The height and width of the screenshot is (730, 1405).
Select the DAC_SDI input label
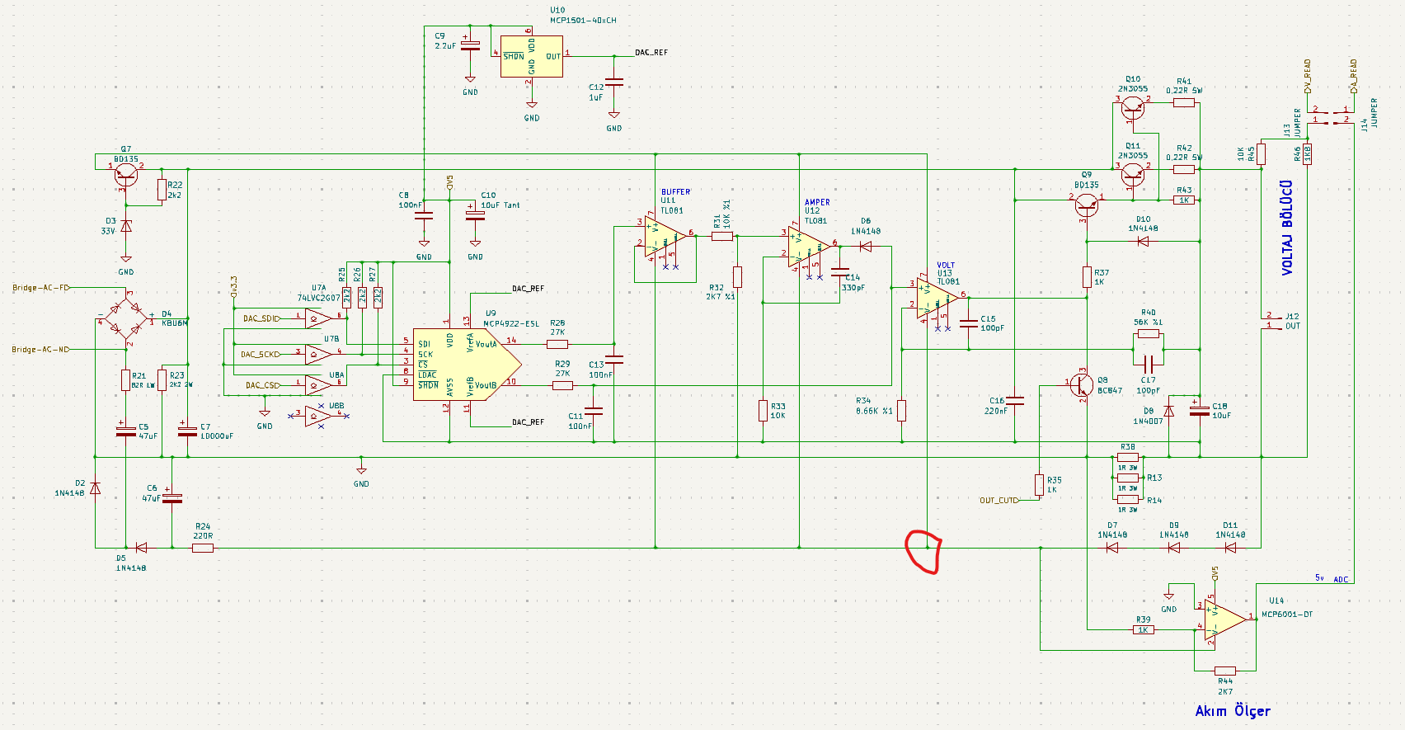[261, 318]
